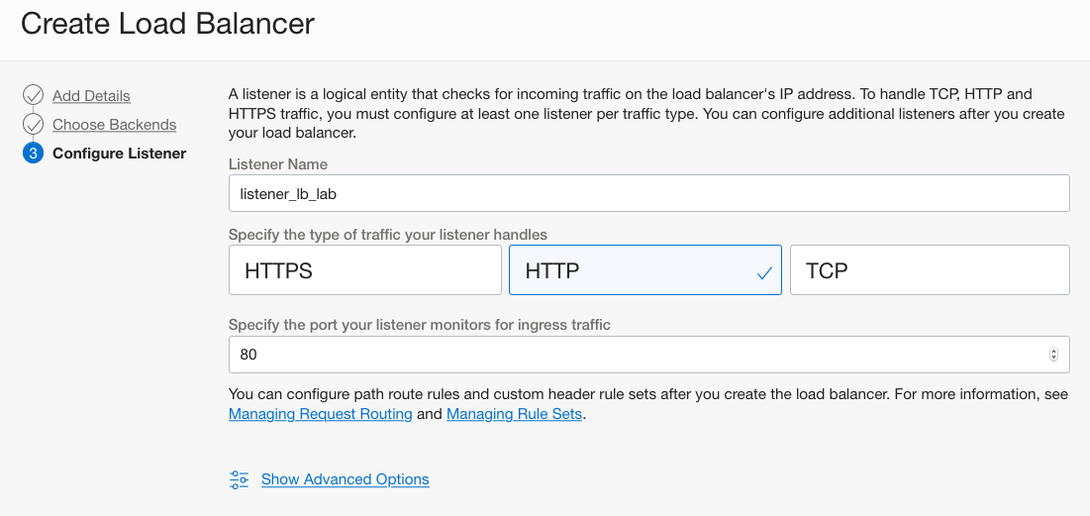Click the Choose Backends step checkmark icon
This screenshot has height=516, width=1090.
pos(33,125)
